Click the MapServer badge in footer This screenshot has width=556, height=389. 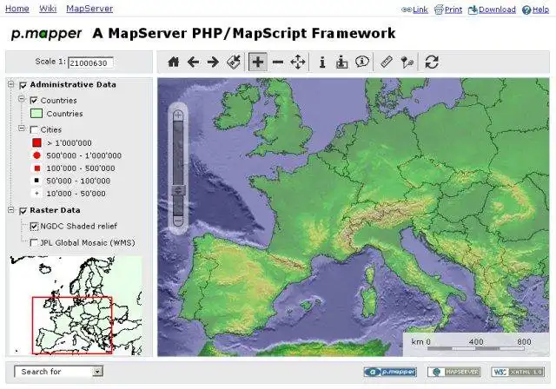pos(454,372)
